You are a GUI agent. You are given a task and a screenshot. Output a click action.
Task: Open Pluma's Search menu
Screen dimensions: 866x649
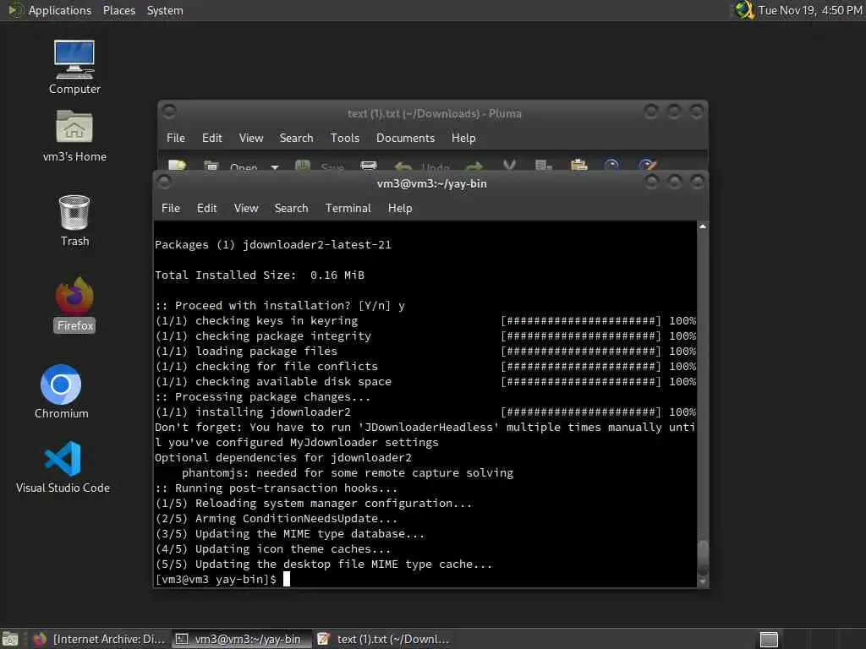296,138
